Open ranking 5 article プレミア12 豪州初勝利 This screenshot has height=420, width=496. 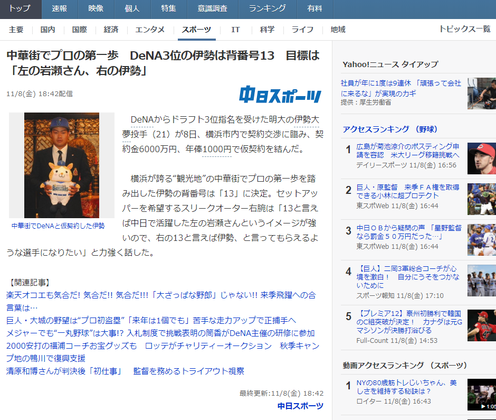coord(409,322)
